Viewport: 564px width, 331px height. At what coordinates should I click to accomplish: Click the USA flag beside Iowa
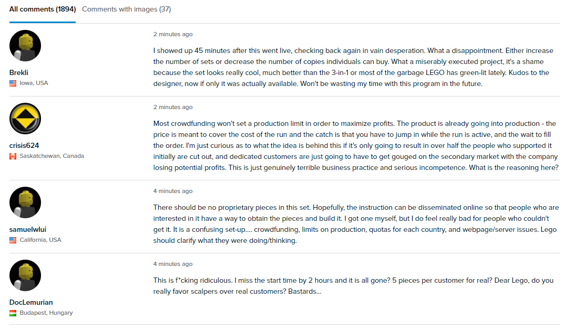point(13,83)
